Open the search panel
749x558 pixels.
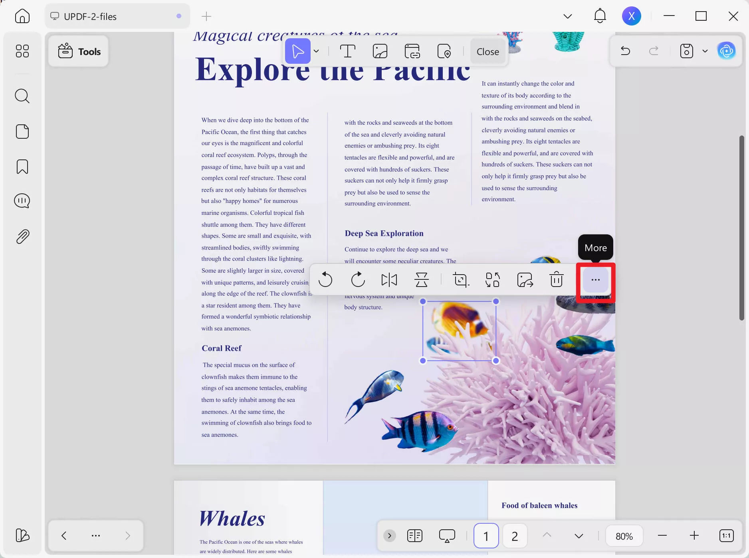[22, 96]
